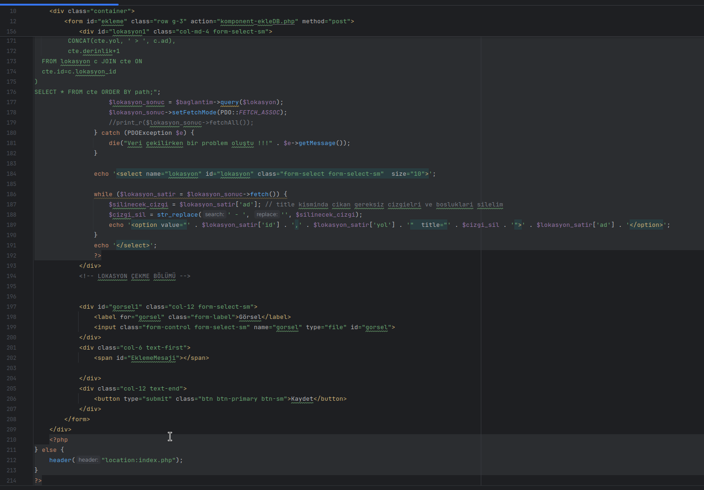The height and width of the screenshot is (490, 704).
Task: Click the FETCH_ASSOC constant
Action: coord(259,113)
